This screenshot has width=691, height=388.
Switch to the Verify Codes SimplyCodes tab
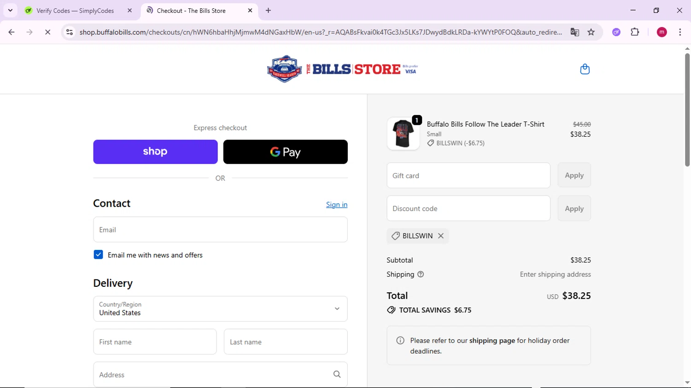[76, 11]
